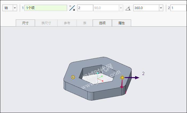Click the purple direction 2 arrow handle
Viewport: 187px width, 113px height.
tap(132, 78)
